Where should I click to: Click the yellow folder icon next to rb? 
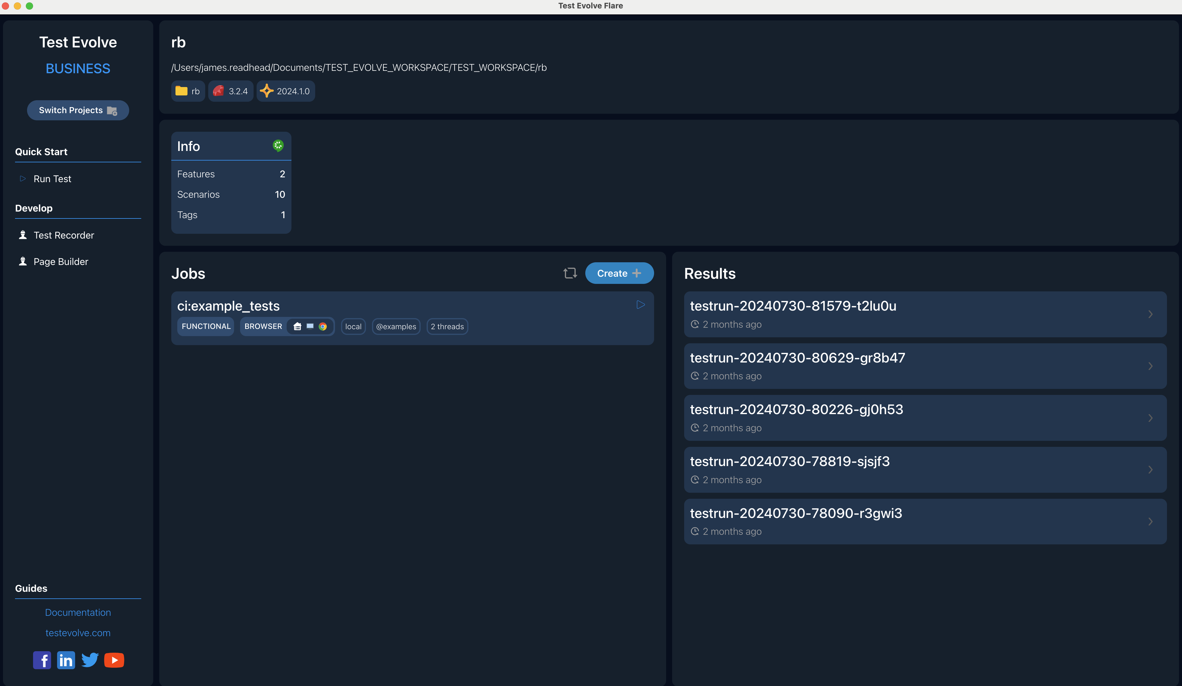point(181,91)
